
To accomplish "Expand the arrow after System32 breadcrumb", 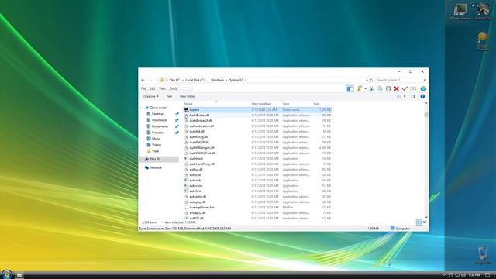I will coord(245,80).
